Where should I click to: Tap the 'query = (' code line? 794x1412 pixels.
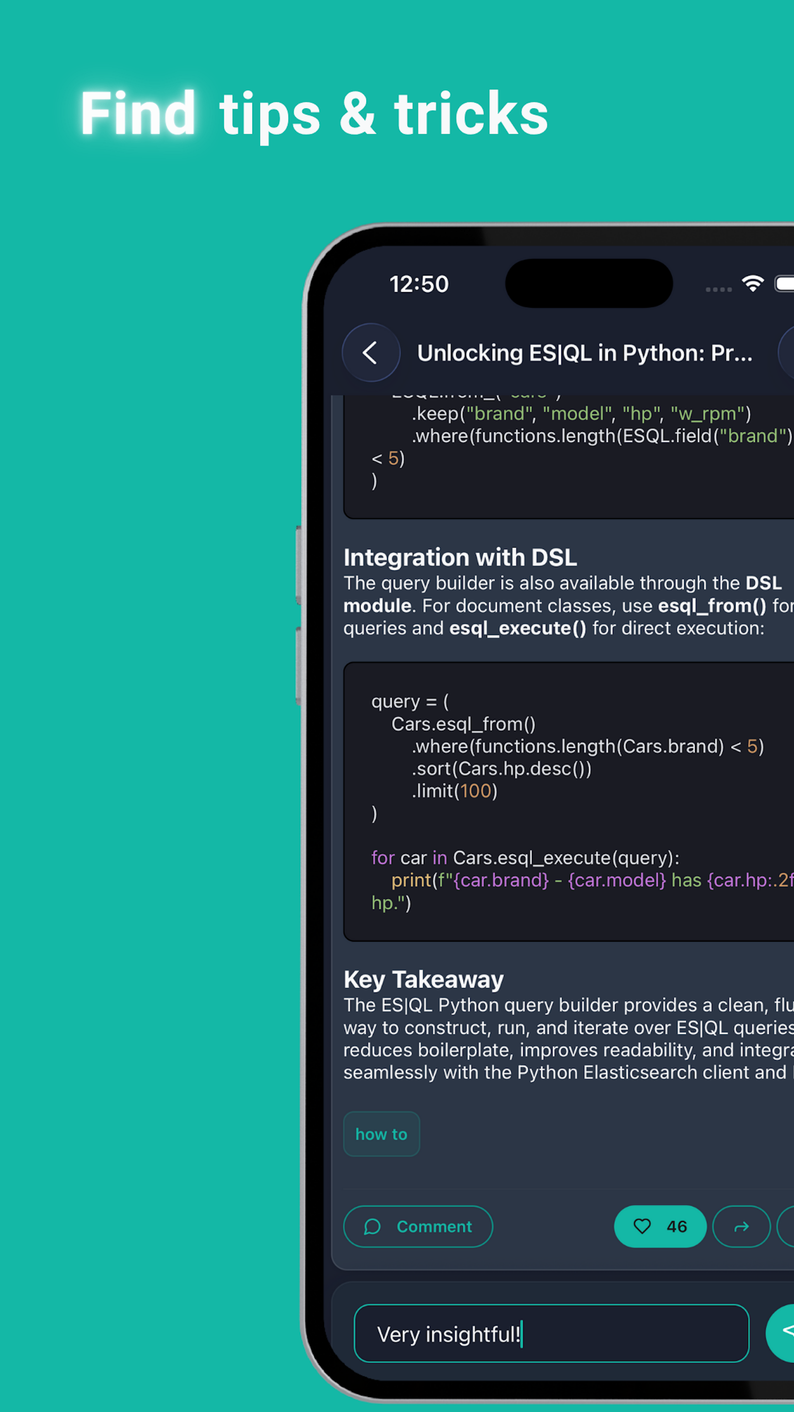(x=410, y=702)
